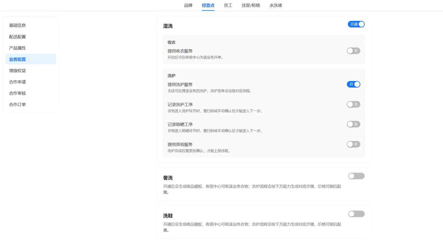
Task: Click the 洗鞋 section heading
Action: 168,216
